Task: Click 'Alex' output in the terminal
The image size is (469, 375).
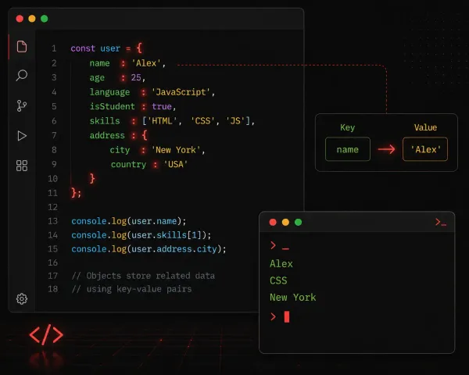Action: pos(281,264)
